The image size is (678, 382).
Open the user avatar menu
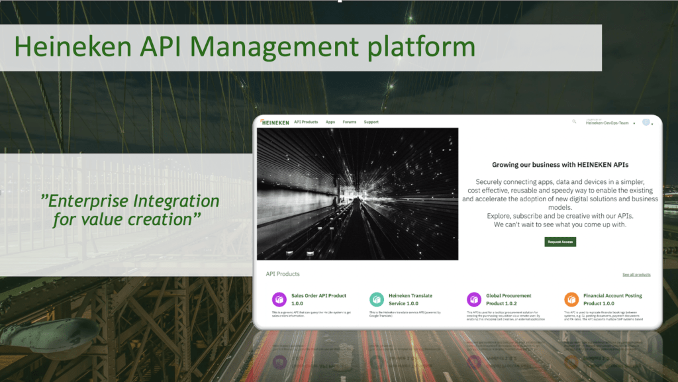tap(648, 122)
